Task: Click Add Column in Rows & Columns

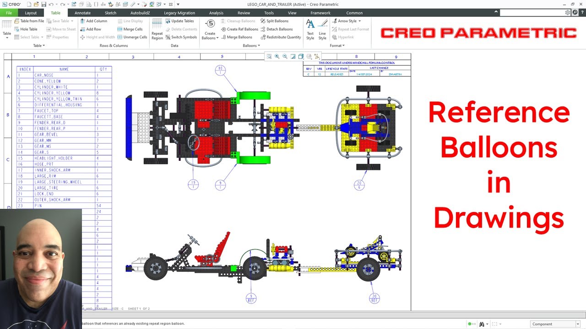Action: click(x=93, y=21)
